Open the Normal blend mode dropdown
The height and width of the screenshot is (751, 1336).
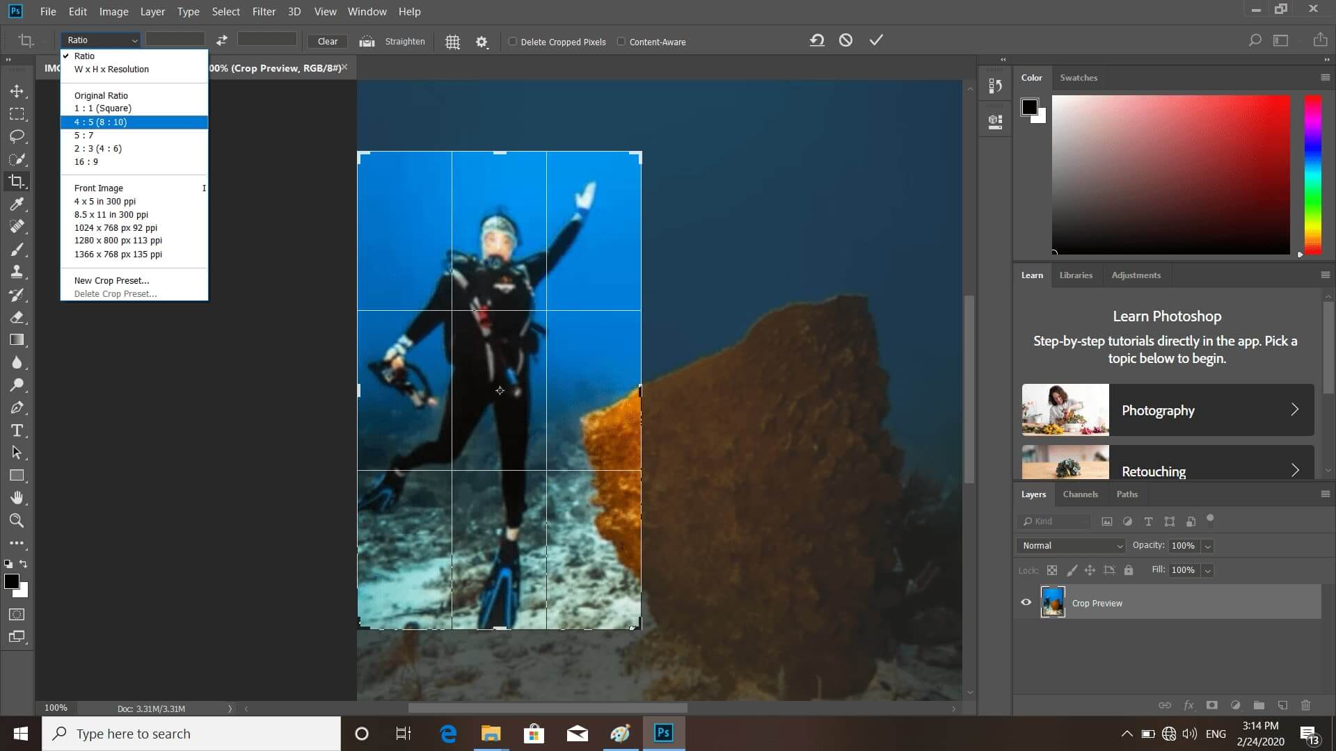(1072, 546)
